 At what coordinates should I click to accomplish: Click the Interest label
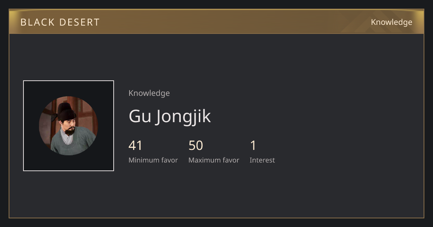(x=262, y=160)
